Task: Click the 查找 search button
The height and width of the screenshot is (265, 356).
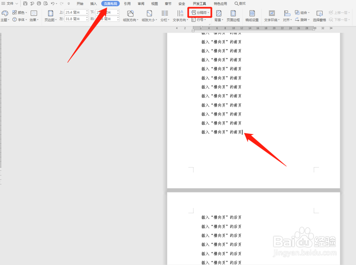Action: tap(240, 4)
